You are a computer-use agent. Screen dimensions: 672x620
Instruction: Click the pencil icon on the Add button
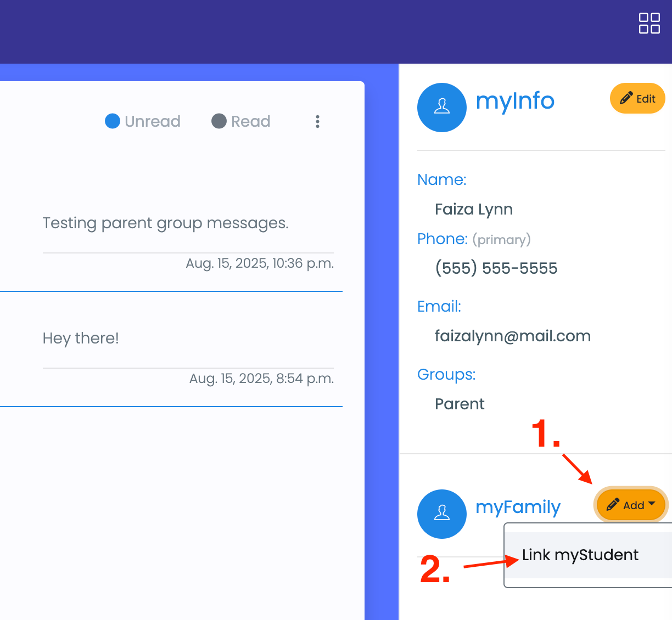tap(613, 505)
